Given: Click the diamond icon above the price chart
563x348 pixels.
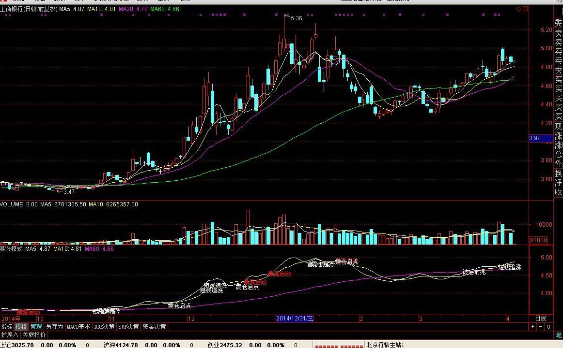Looking at the screenshot, I should click(x=518, y=9).
